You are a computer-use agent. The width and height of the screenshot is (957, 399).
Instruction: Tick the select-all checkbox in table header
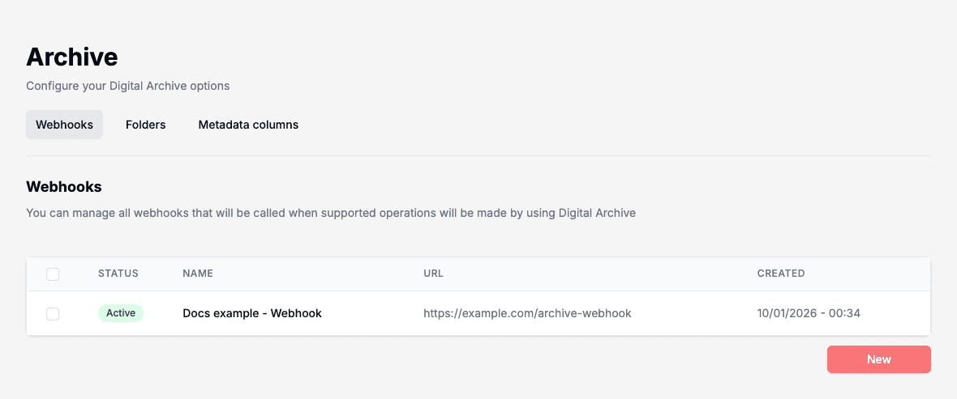tap(53, 274)
